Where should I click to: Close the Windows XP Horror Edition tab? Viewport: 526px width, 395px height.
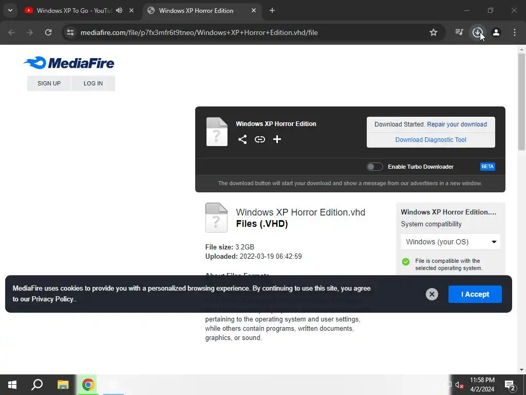pos(254,10)
